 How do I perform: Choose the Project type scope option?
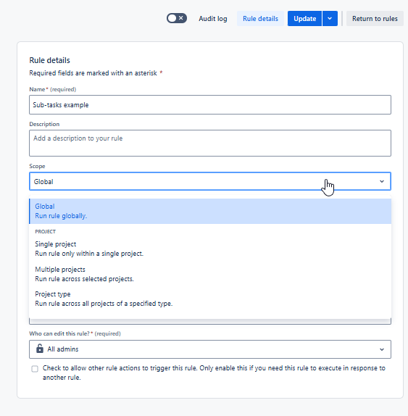pyautogui.click(x=210, y=299)
